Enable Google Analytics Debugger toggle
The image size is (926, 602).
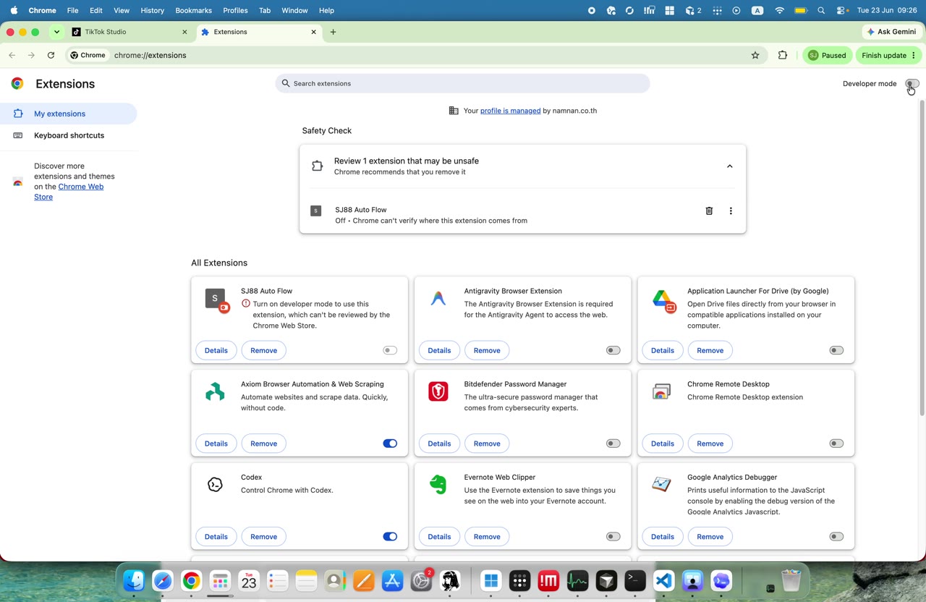point(836,537)
